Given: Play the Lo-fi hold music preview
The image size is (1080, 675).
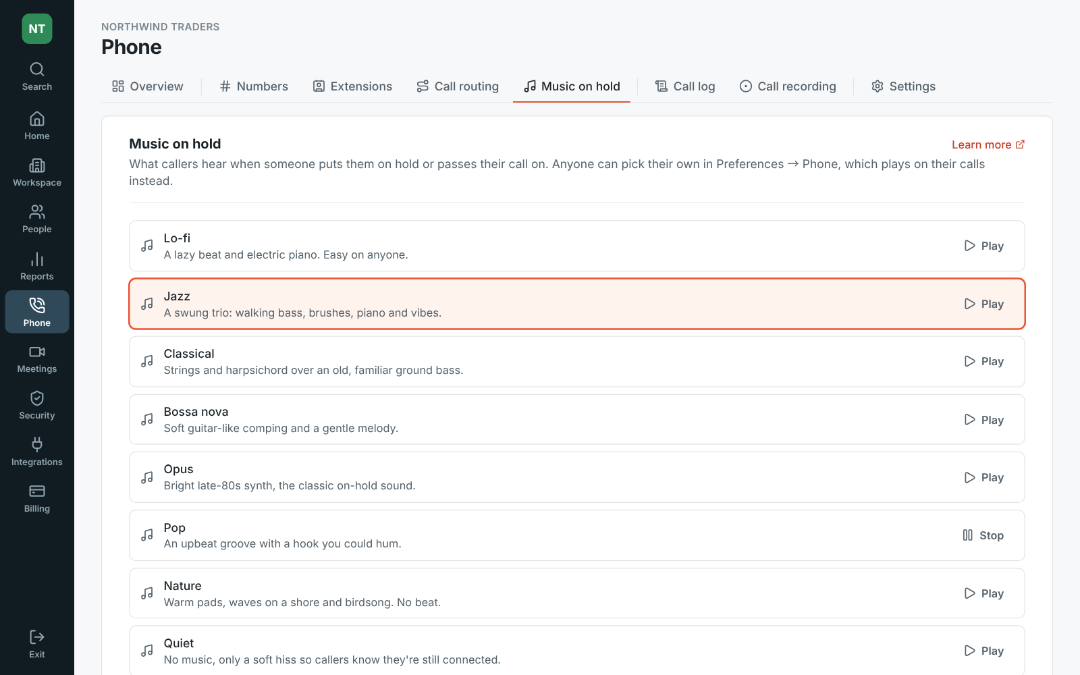Looking at the screenshot, I should point(984,246).
